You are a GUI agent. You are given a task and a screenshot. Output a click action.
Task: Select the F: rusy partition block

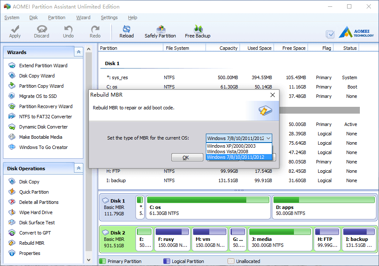pyautogui.click(x=172, y=239)
